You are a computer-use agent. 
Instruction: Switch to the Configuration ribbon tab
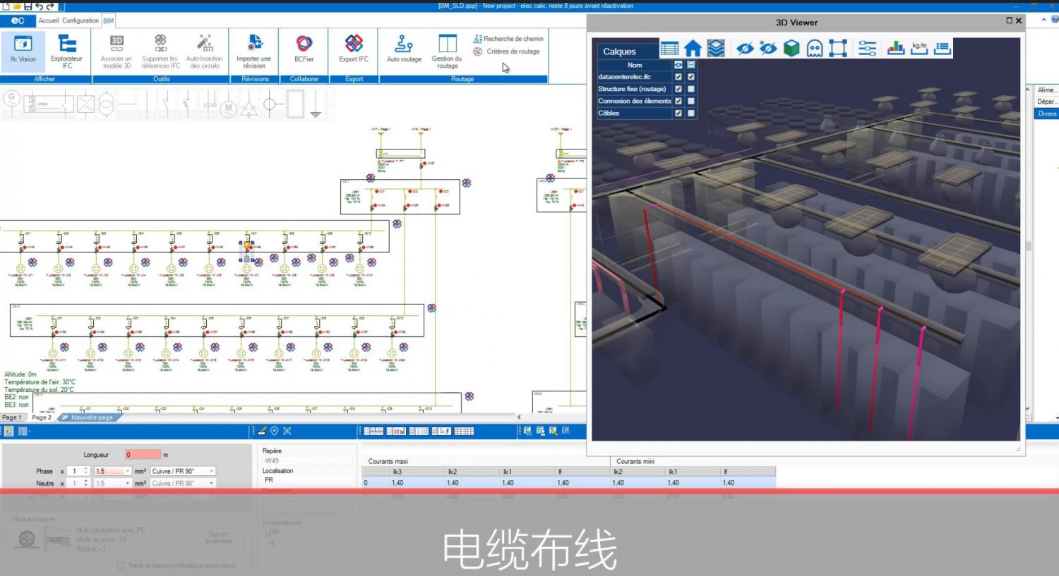click(x=80, y=20)
